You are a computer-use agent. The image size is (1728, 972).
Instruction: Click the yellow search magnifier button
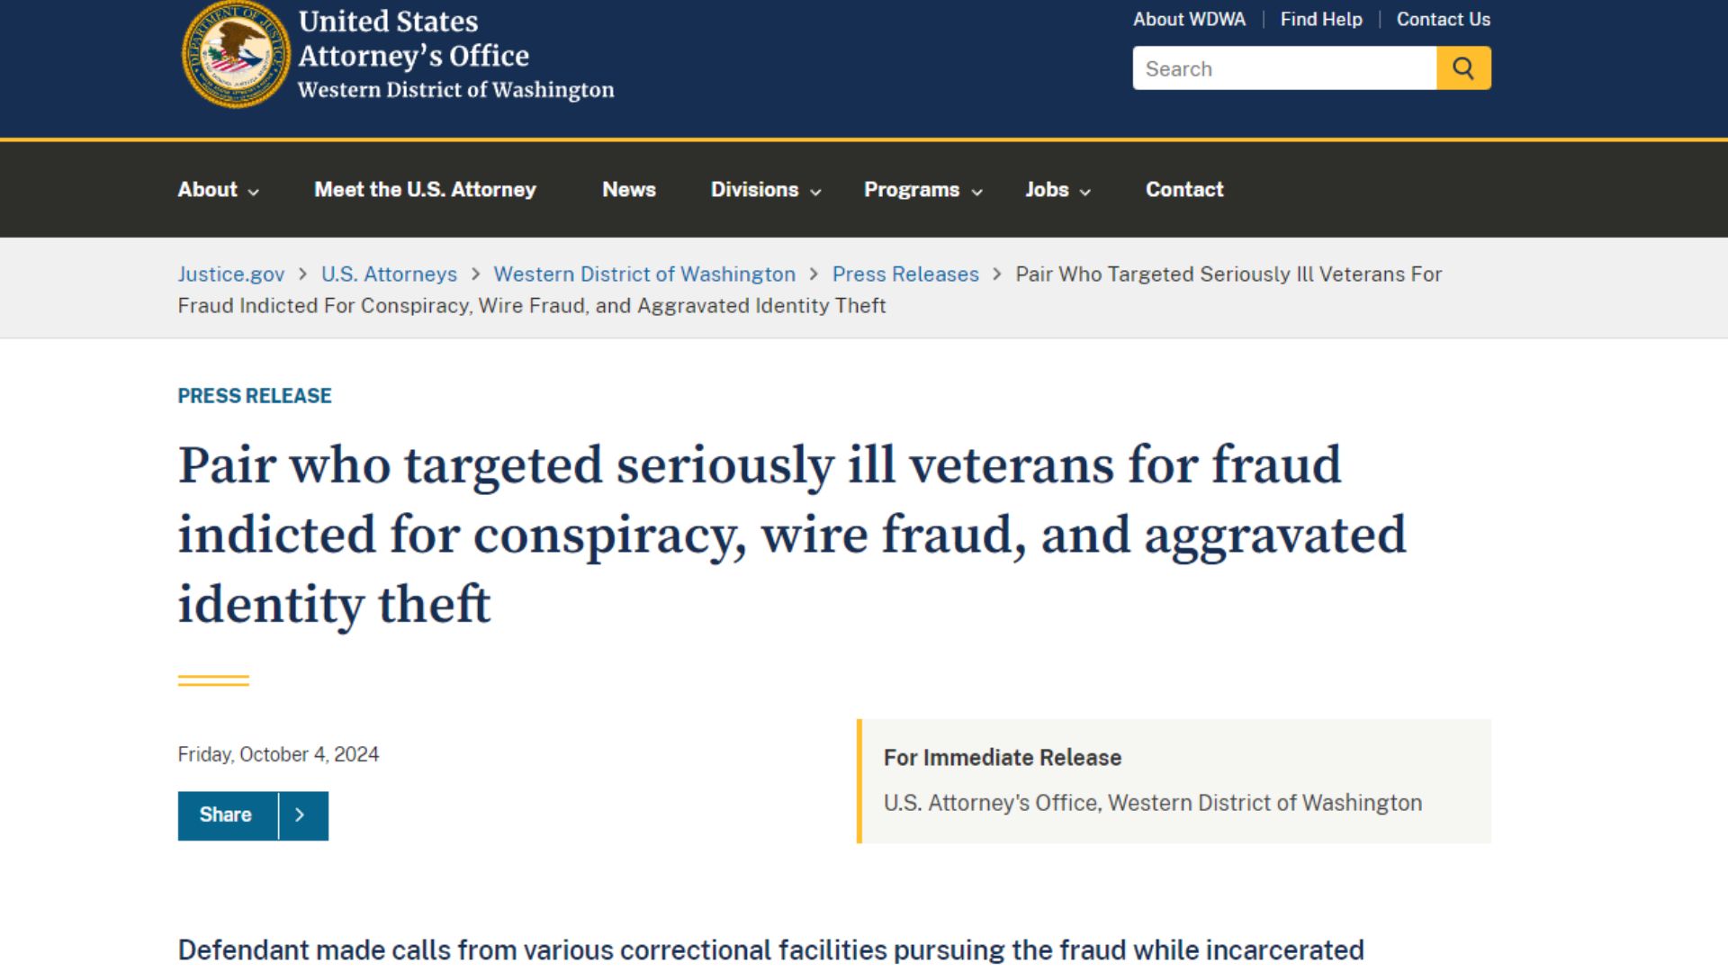1463,68
